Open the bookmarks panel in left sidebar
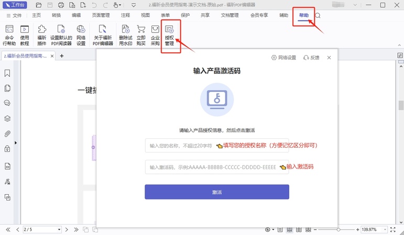Image resolution: width=404 pixels, height=235 pixels. (x=7, y=73)
